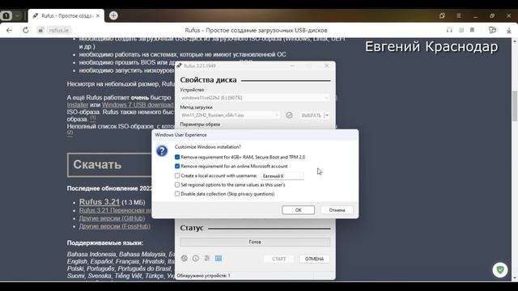
Task: Click the rufus.ie address bar field
Action: pos(59,30)
